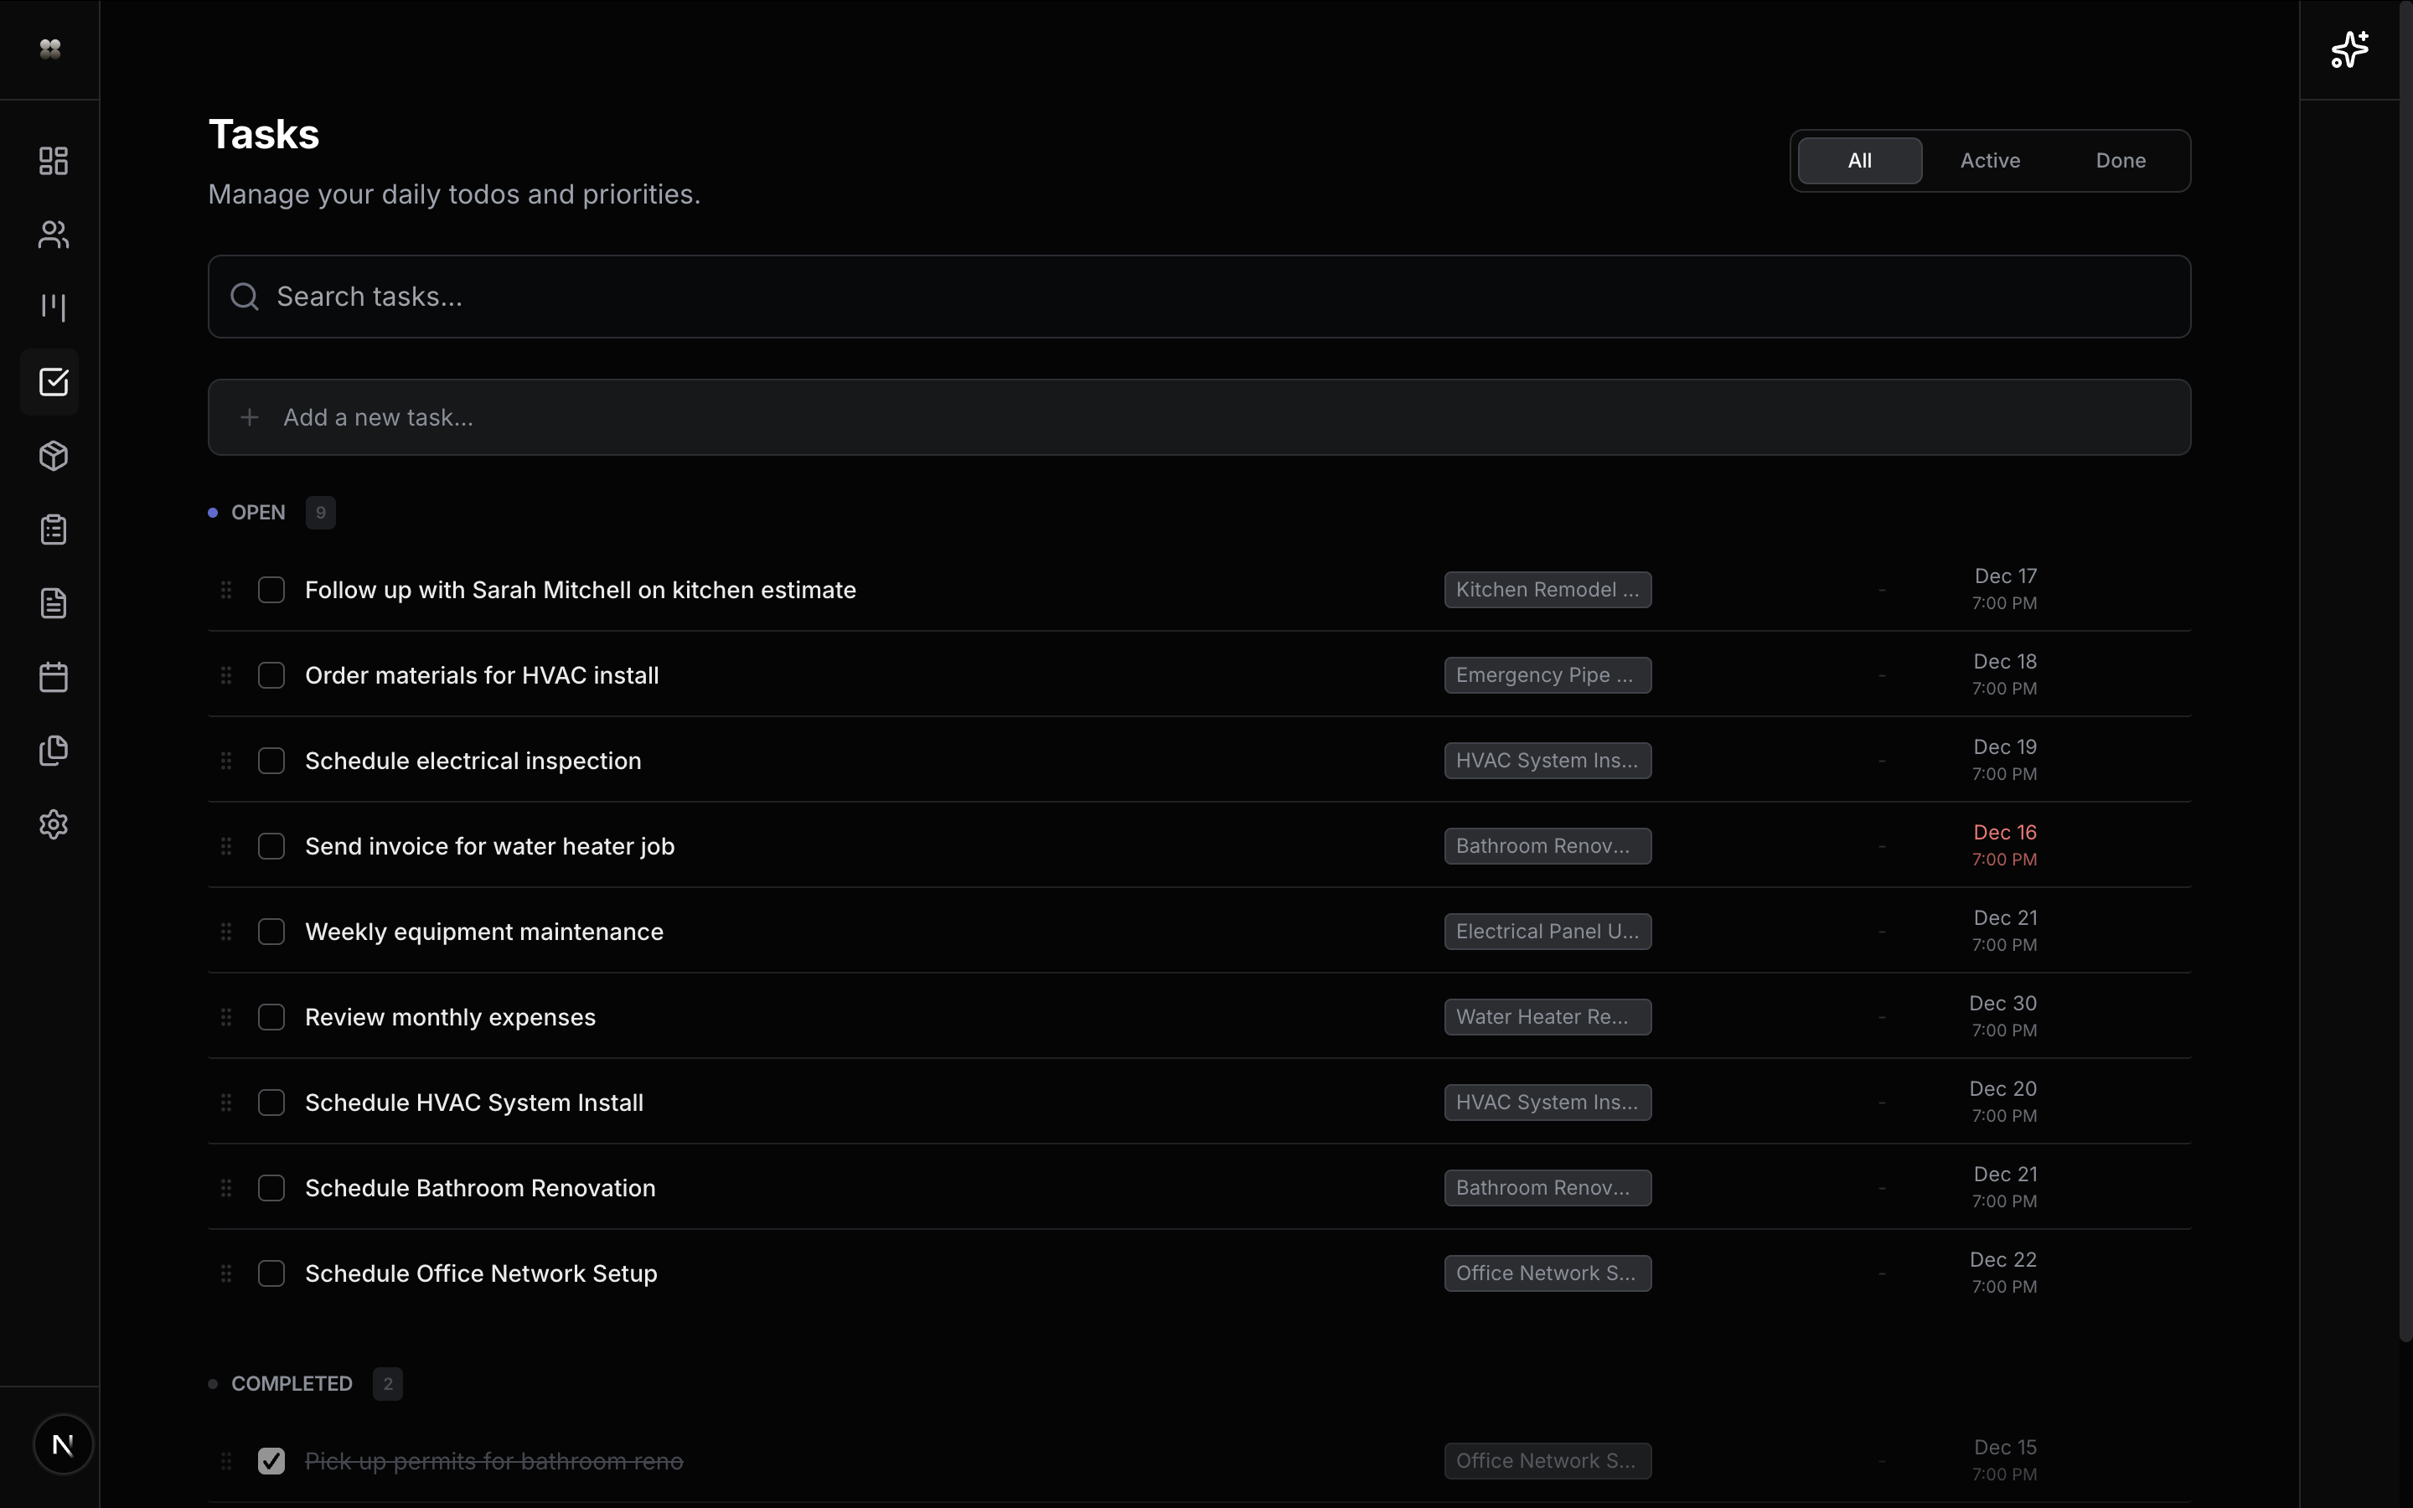Open the documents icon in the sidebar

[51, 602]
